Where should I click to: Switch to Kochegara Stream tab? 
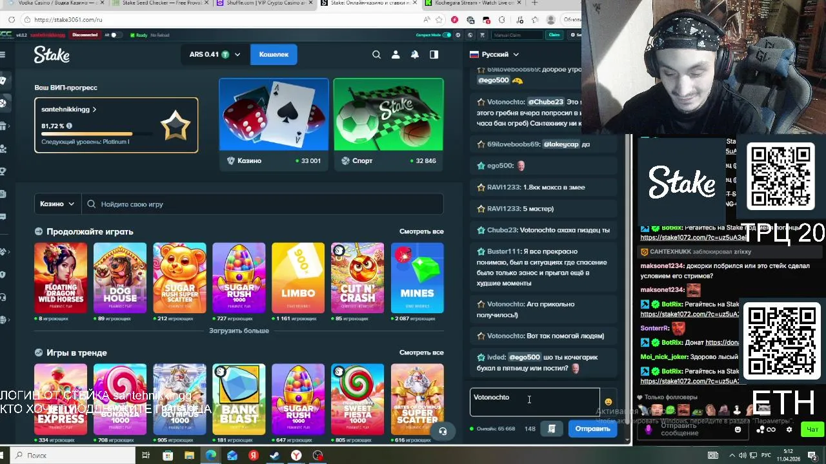[x=474, y=3]
